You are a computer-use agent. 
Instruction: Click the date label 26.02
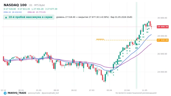coord(74,90)
